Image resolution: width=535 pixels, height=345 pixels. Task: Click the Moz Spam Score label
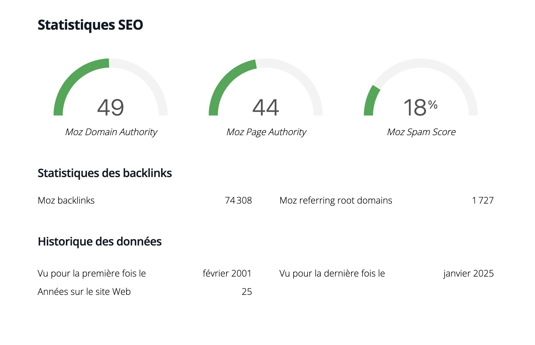click(x=421, y=132)
